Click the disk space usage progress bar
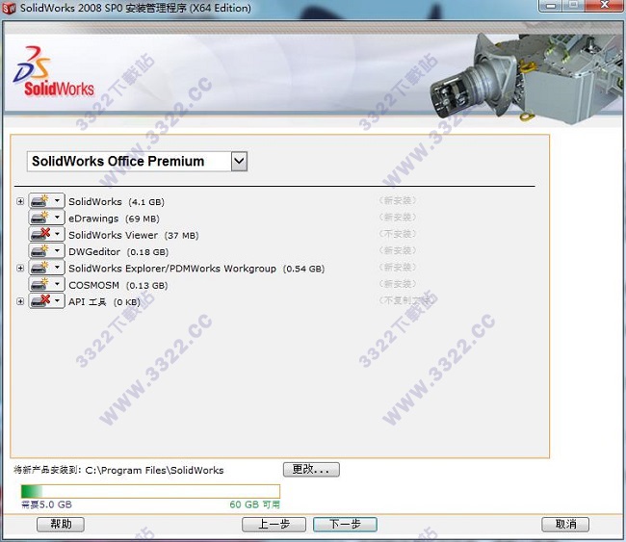 point(150,491)
